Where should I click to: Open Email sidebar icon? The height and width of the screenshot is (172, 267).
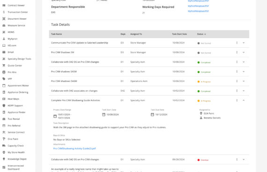tap(4, 52)
